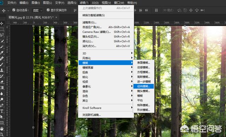Open the 帮助(H) menu

(x=132, y=3)
